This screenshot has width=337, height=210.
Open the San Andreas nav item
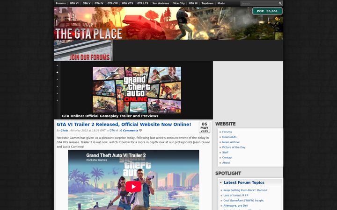tap(161, 3)
